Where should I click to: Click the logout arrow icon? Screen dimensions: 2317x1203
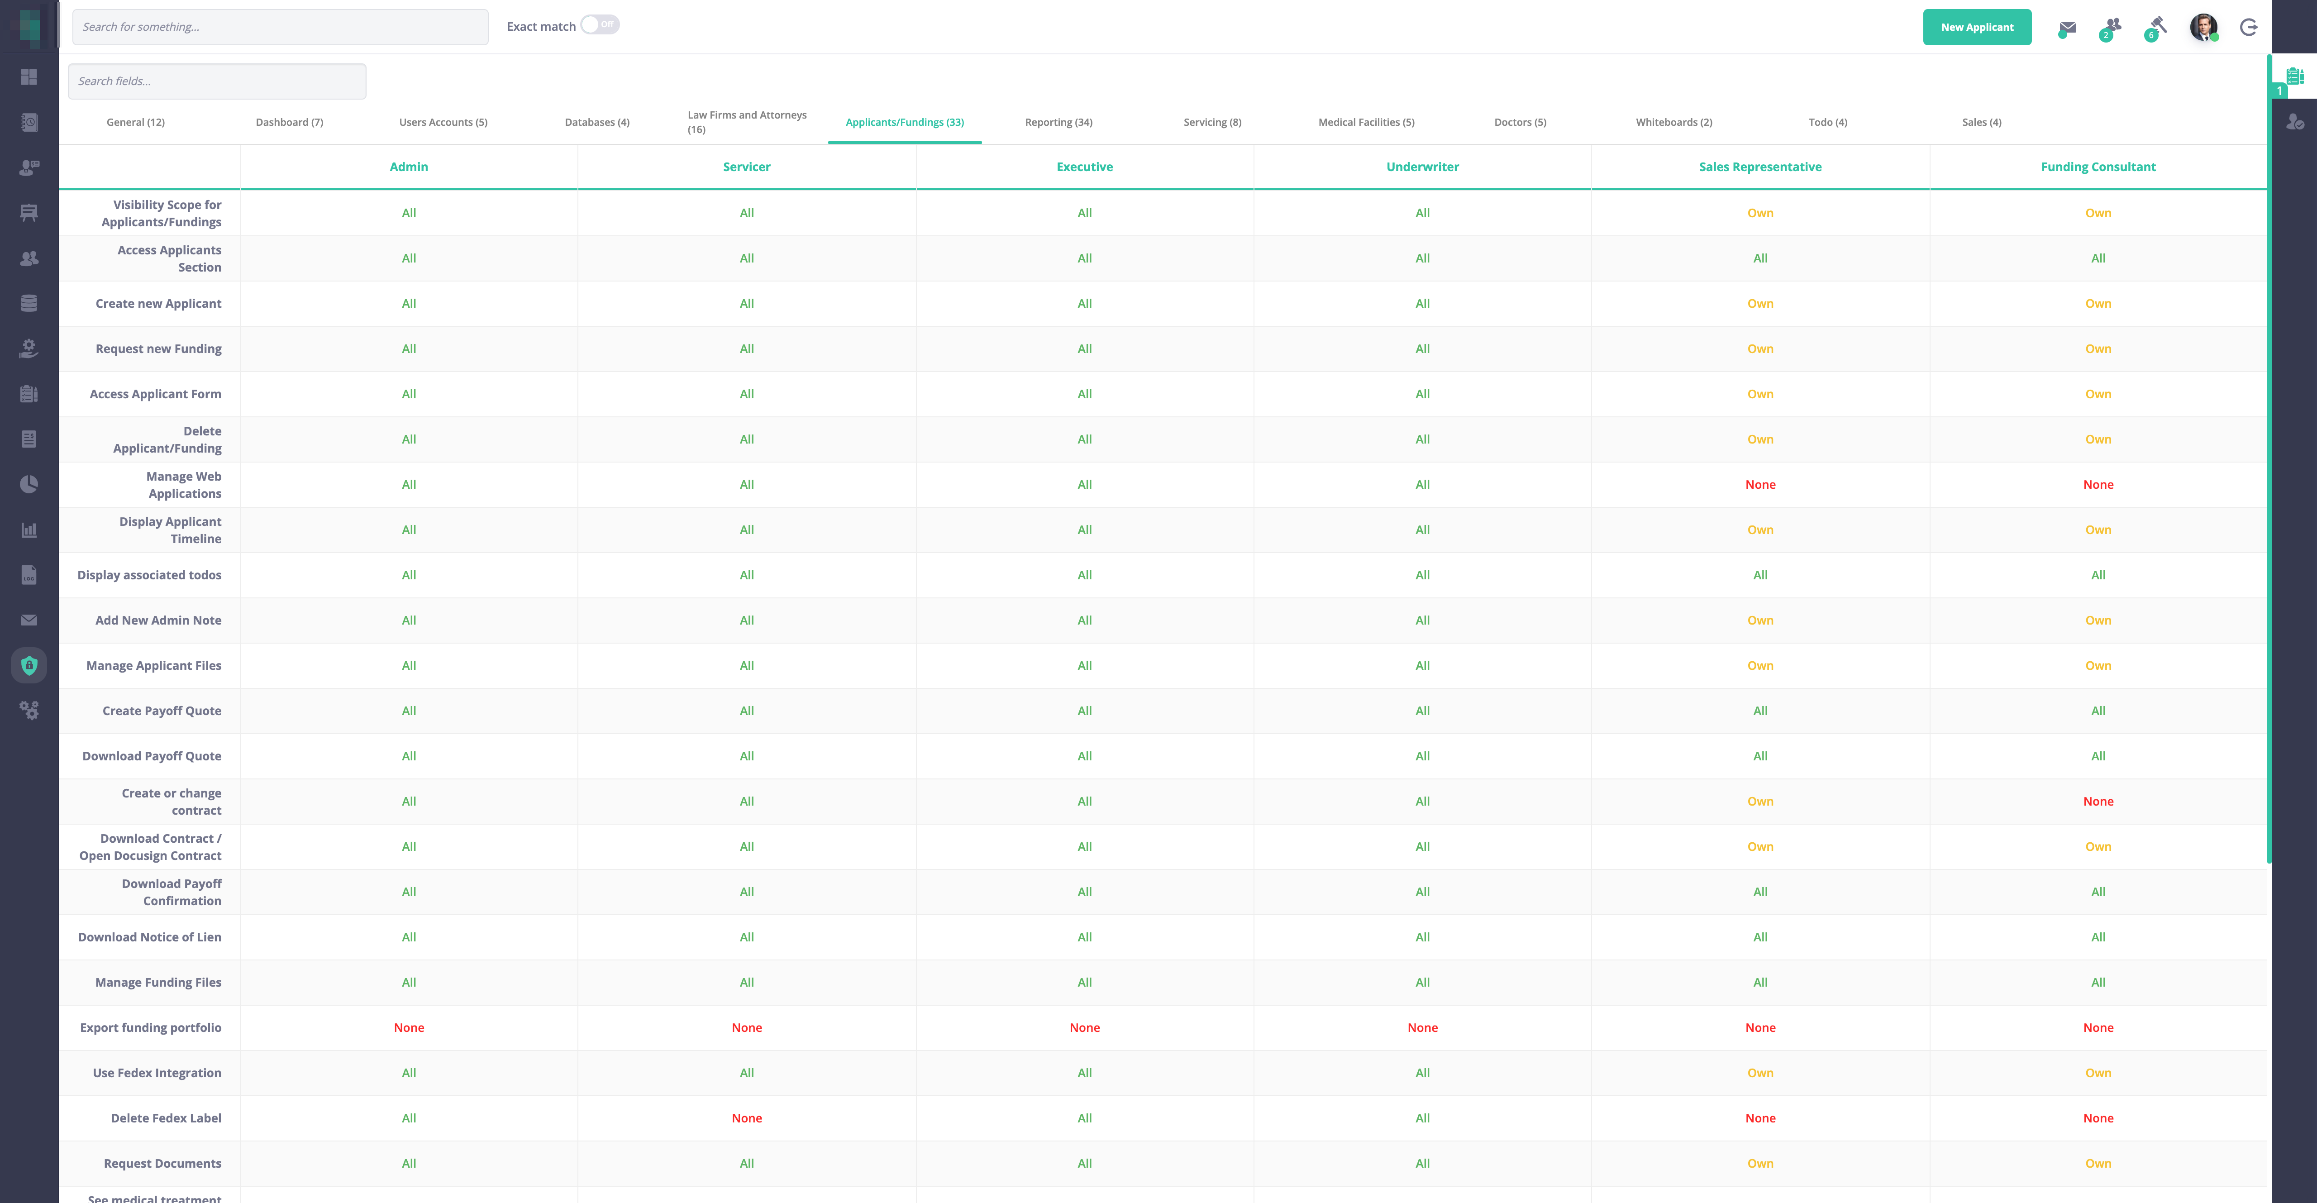tap(2248, 27)
